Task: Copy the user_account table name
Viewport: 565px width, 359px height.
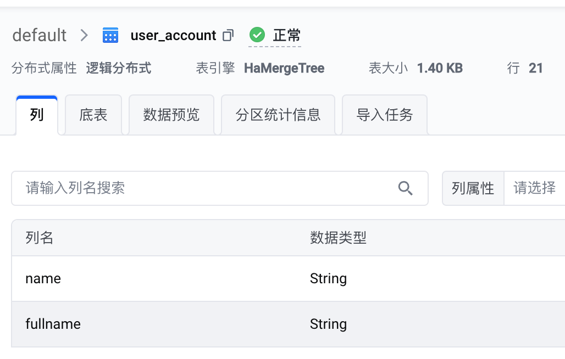Action: pyautogui.click(x=228, y=35)
